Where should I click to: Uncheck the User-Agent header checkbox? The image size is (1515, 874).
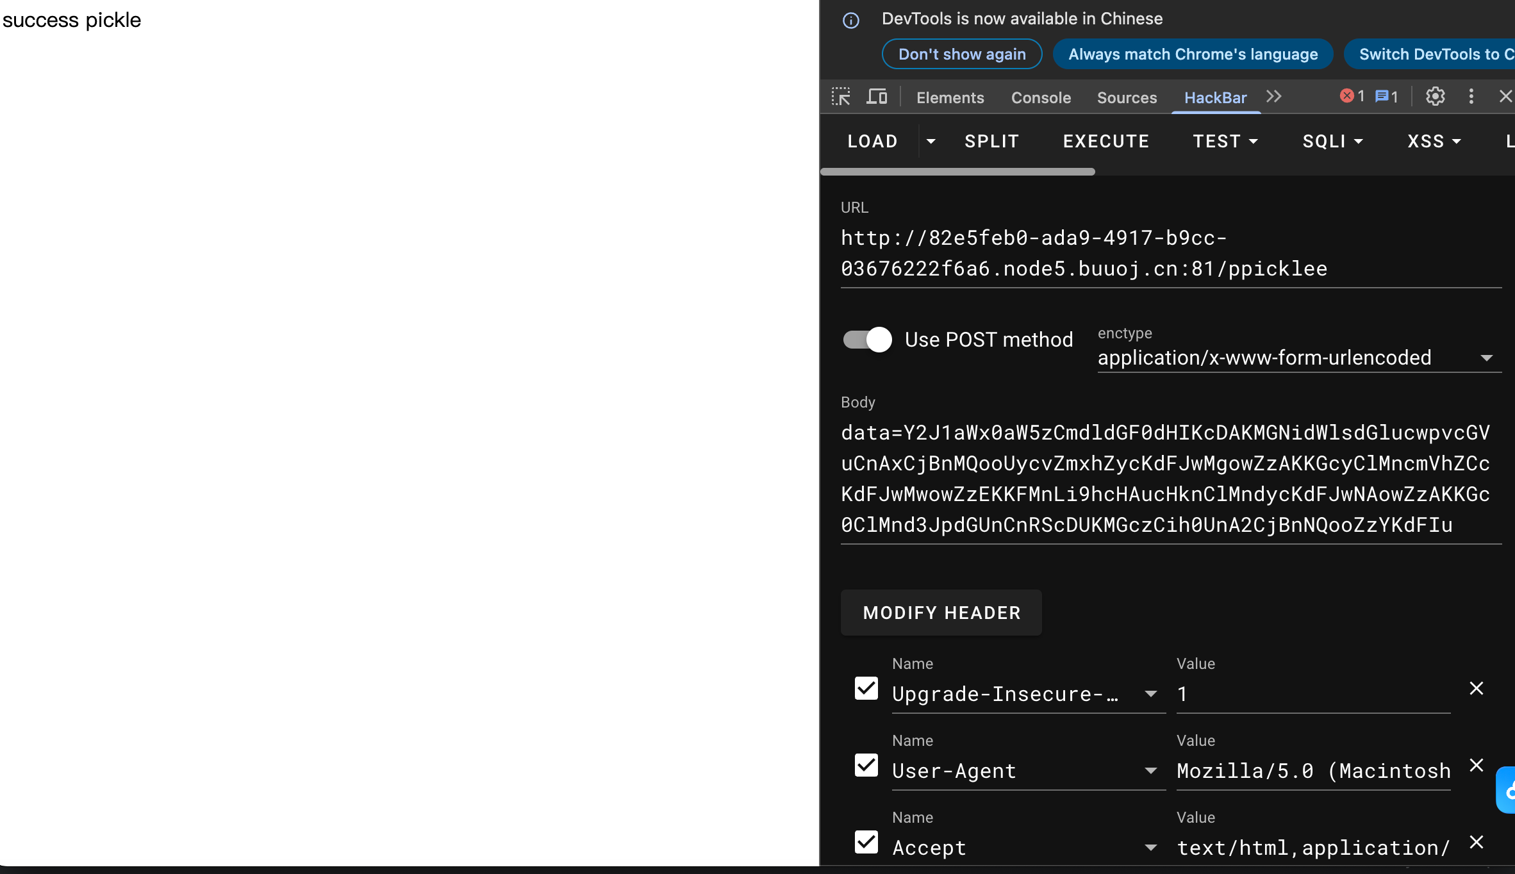pos(866,765)
